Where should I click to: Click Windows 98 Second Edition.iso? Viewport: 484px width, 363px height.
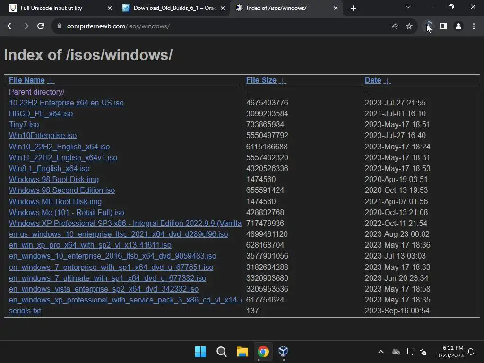(x=62, y=190)
